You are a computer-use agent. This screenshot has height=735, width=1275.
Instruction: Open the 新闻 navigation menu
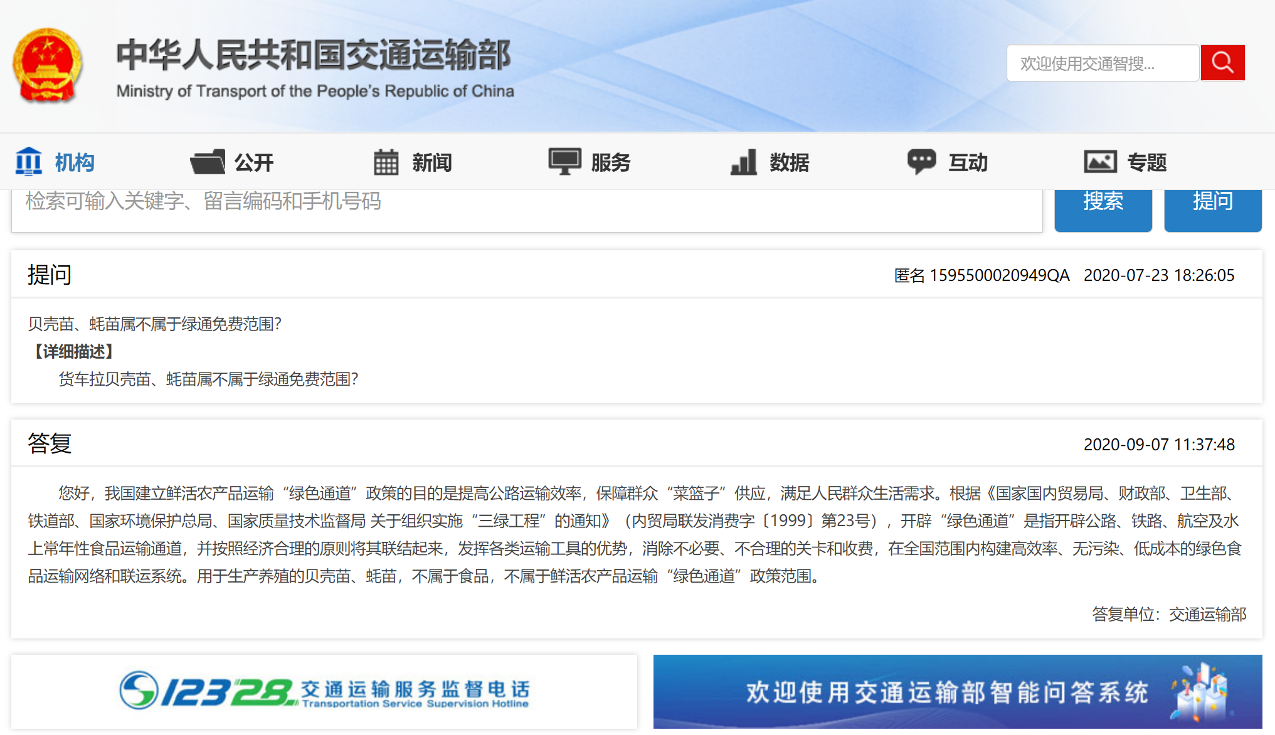(x=431, y=162)
